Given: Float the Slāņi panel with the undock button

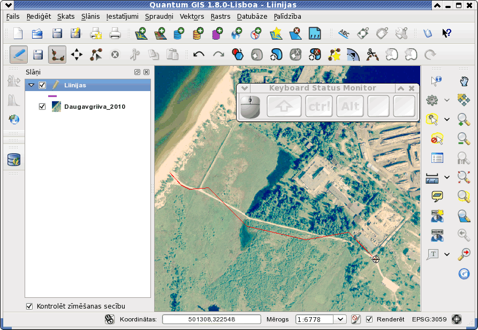Looking at the screenshot, I should coord(137,72).
